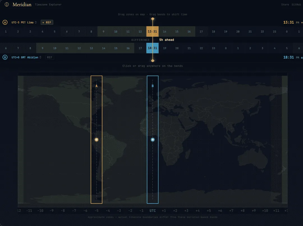Screen dimensions: 303x226
Task: Set zone B as reference with REF
Action: coord(50,57)
